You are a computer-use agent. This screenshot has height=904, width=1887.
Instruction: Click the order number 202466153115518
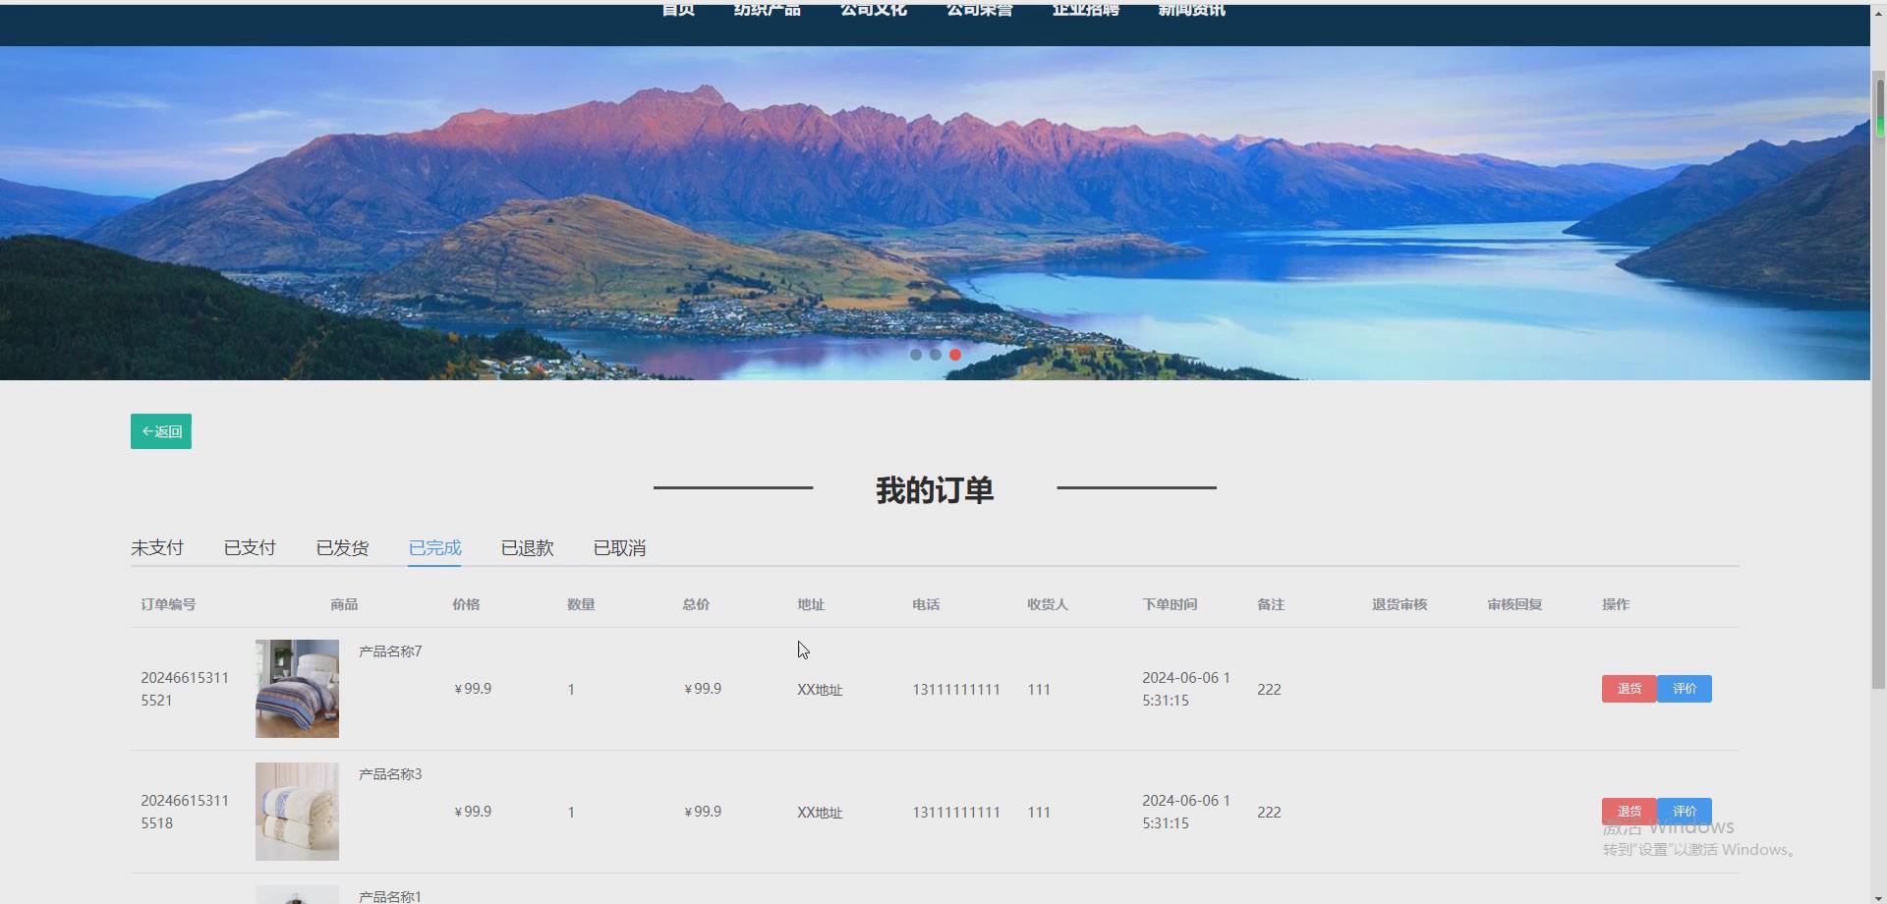coord(185,812)
